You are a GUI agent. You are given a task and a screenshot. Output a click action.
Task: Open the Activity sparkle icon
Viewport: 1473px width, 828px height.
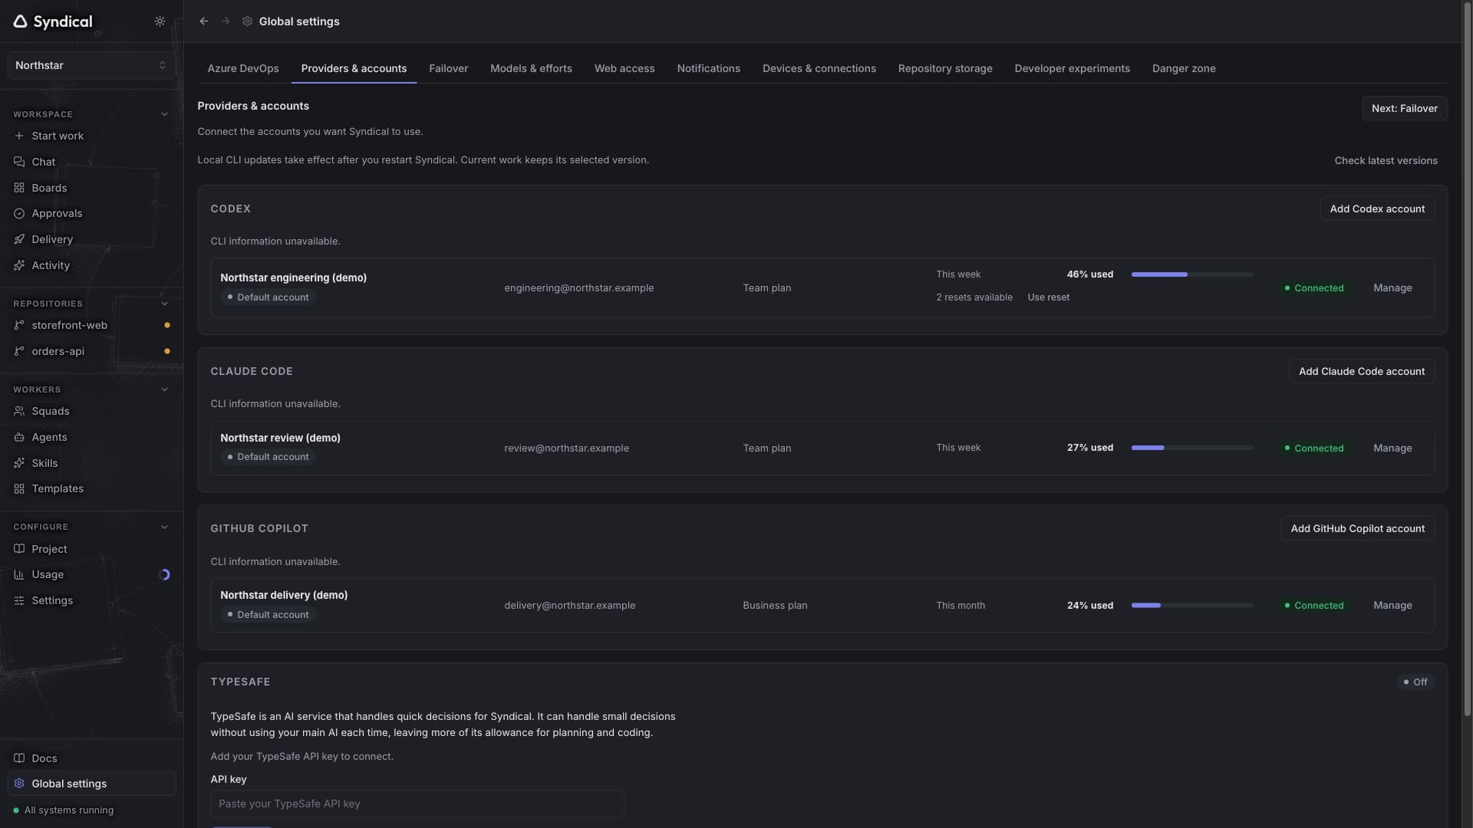[19, 265]
